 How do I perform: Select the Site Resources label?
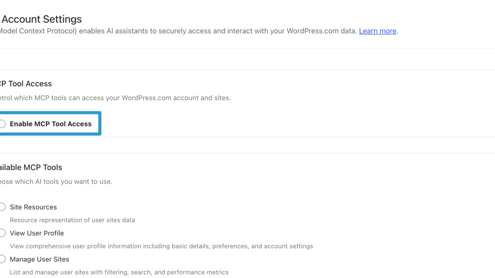tap(33, 207)
